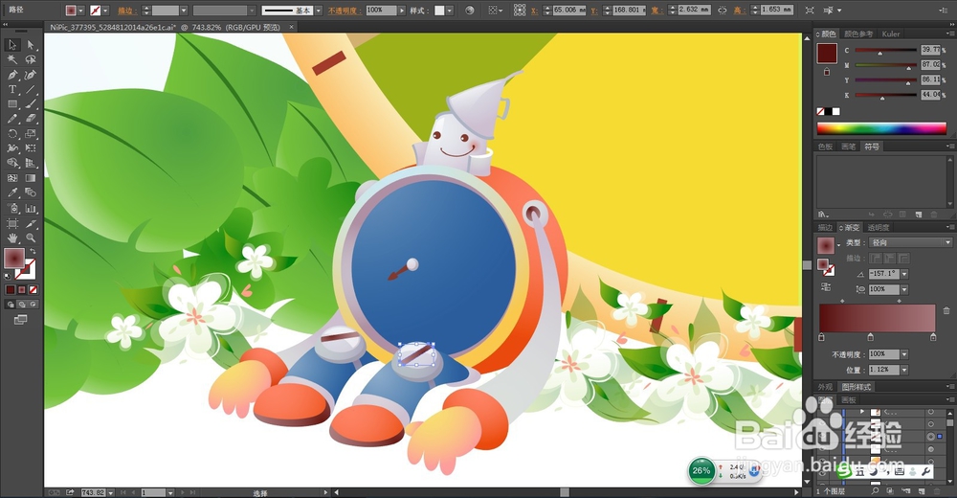The image size is (957, 498).
Task: Close the NiPic document tab
Action: [x=291, y=27]
